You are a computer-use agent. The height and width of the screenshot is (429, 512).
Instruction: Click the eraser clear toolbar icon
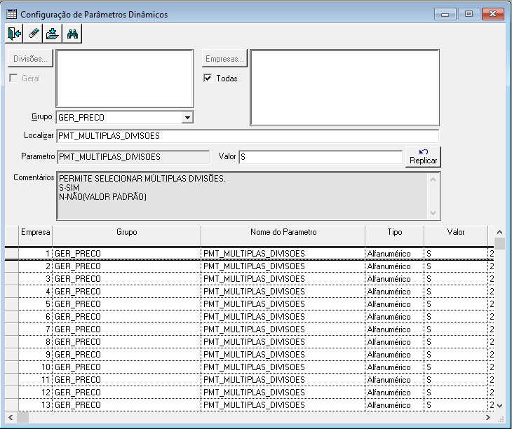pos(33,34)
